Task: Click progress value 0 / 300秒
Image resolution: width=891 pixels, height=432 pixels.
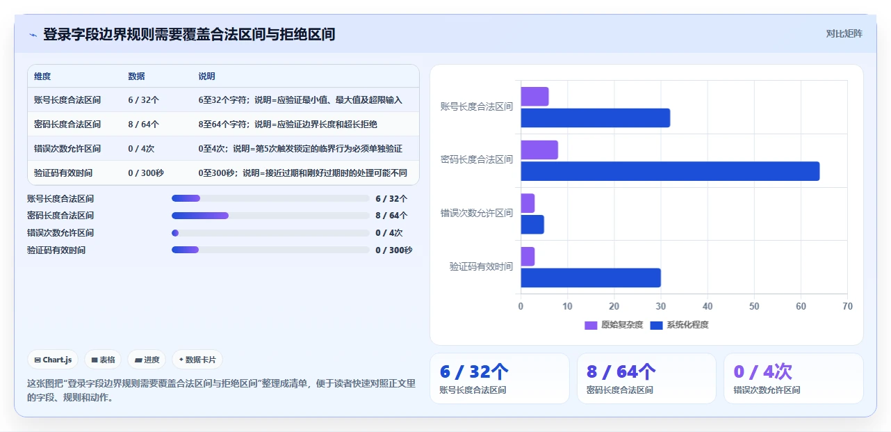Action: pos(393,250)
